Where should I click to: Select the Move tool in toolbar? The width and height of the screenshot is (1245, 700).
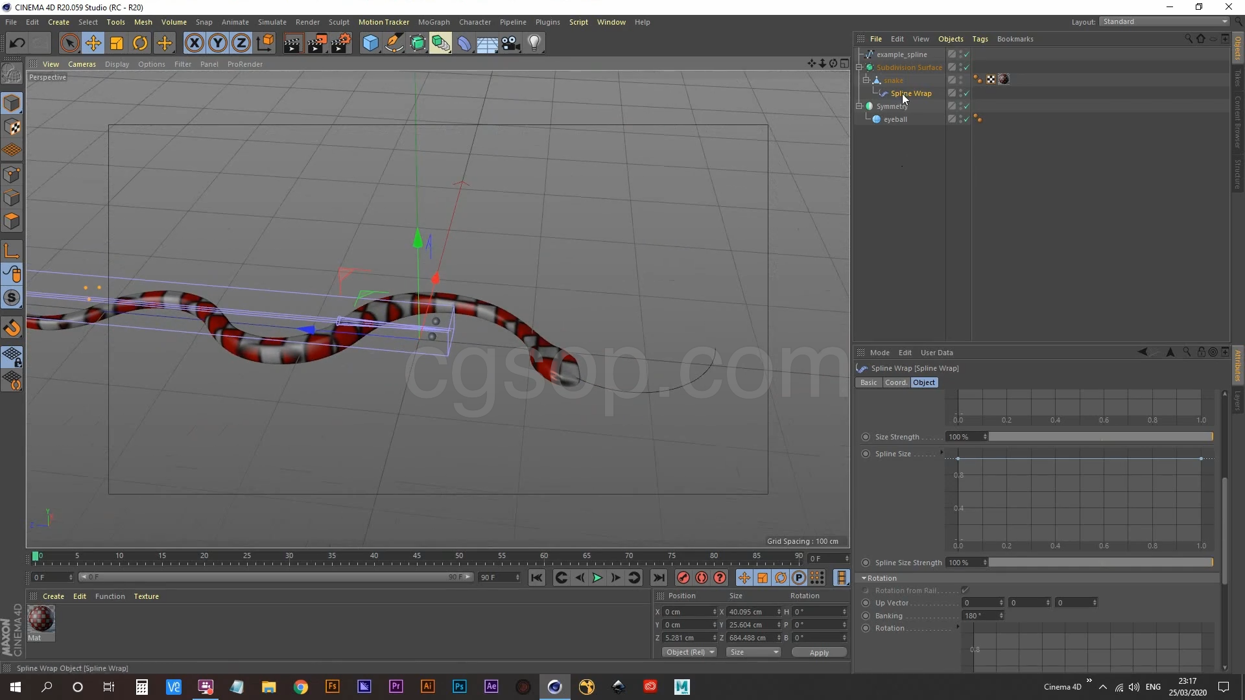point(93,43)
